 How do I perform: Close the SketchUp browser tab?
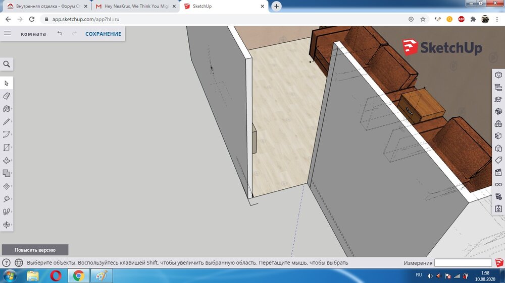(x=262, y=6)
